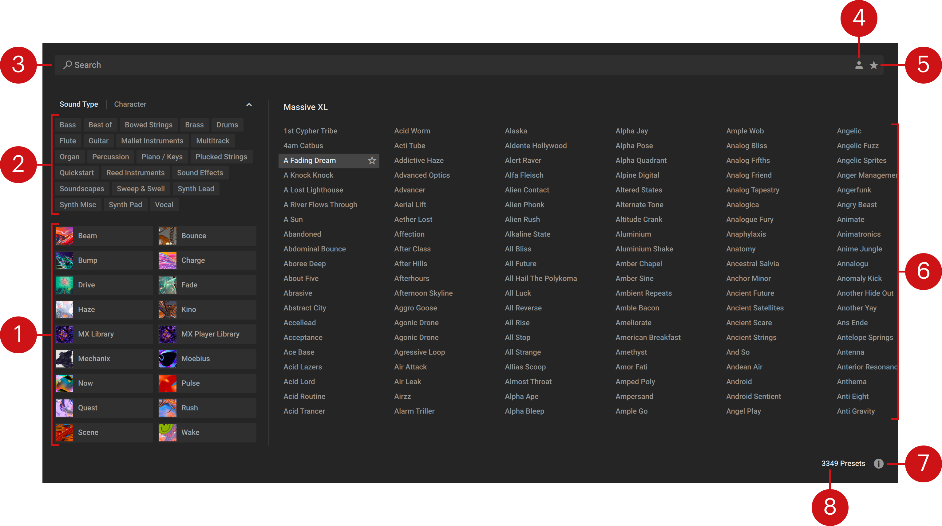Filter favorites with star icon in search bar

tap(874, 65)
